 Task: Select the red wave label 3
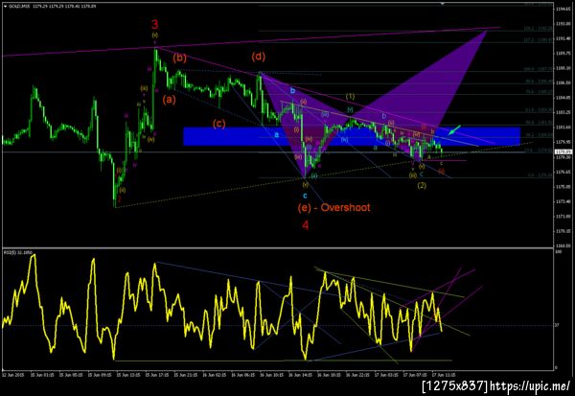(x=154, y=25)
